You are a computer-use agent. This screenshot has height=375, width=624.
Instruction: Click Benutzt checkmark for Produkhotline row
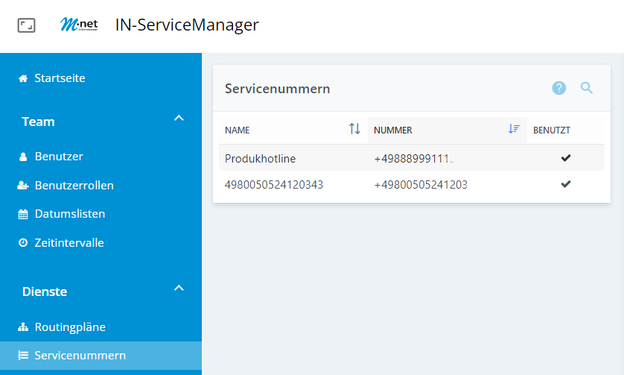tap(566, 157)
